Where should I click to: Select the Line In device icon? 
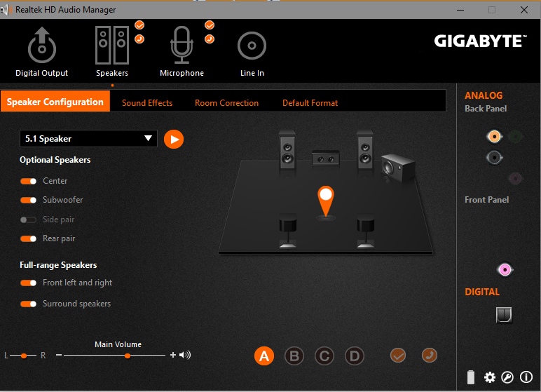(x=252, y=46)
